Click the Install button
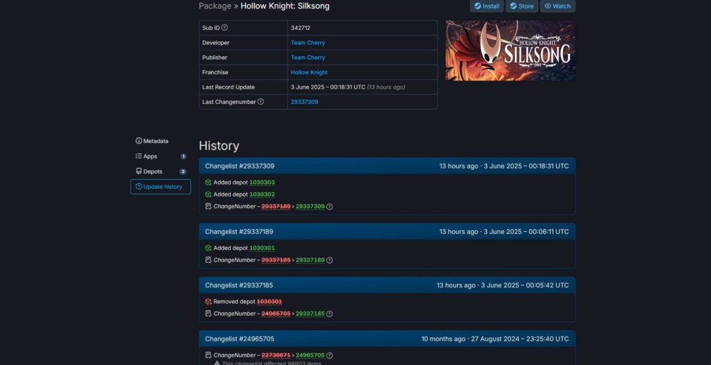The height and width of the screenshot is (365, 711). pyautogui.click(x=487, y=6)
